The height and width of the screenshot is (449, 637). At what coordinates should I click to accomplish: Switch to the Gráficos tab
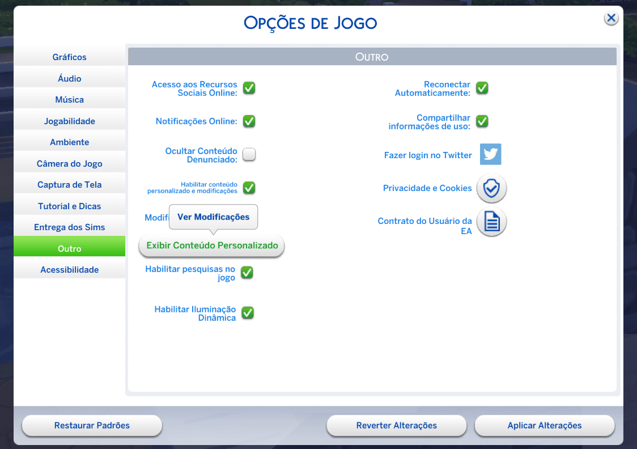coord(69,57)
